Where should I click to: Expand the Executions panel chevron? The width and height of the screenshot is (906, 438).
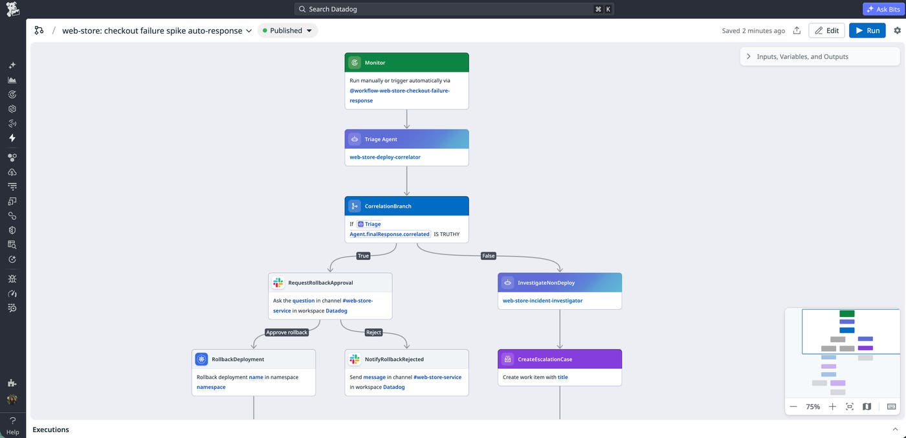click(x=895, y=429)
